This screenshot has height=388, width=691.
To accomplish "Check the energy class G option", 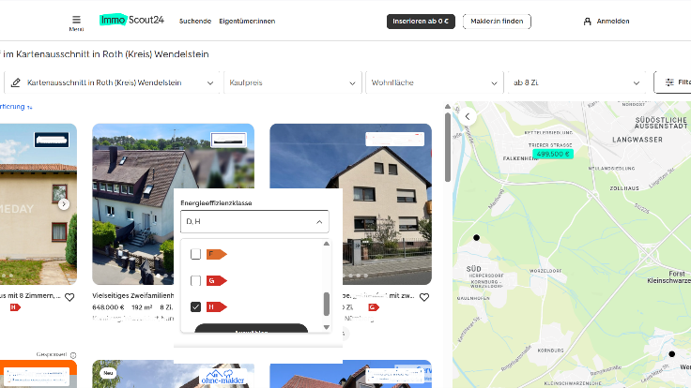I will (x=195, y=280).
